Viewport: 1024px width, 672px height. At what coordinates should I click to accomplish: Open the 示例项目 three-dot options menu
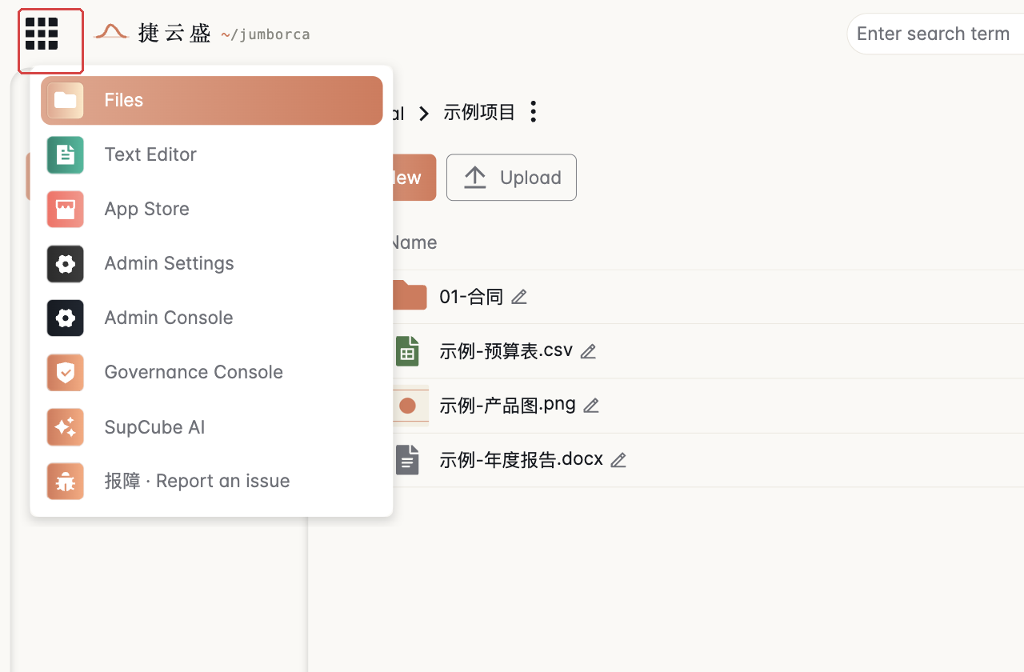(534, 112)
